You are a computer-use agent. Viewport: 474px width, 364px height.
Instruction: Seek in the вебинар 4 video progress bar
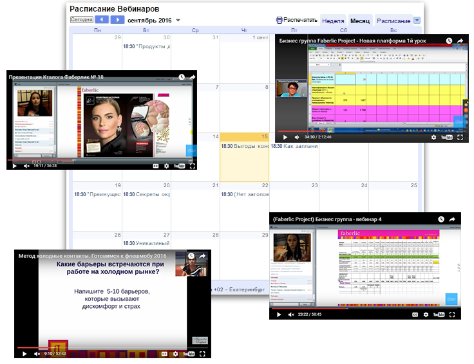pos(365,309)
